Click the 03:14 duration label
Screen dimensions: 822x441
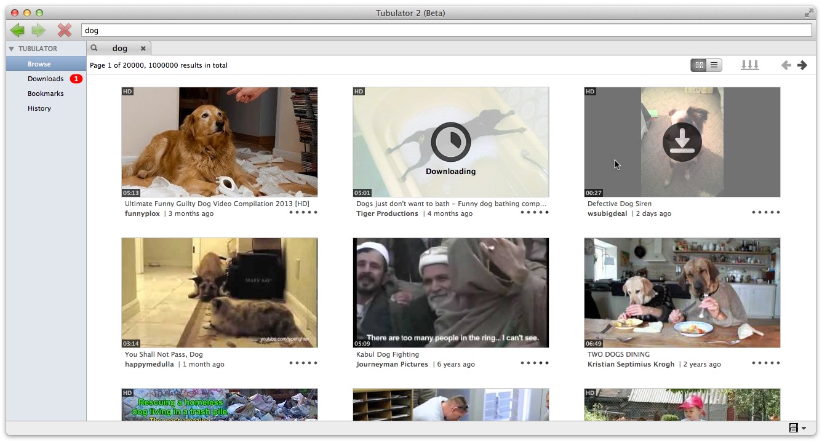131,343
